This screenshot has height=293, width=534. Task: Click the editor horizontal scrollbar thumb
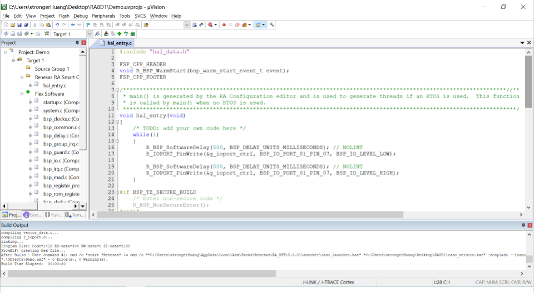click(250, 214)
